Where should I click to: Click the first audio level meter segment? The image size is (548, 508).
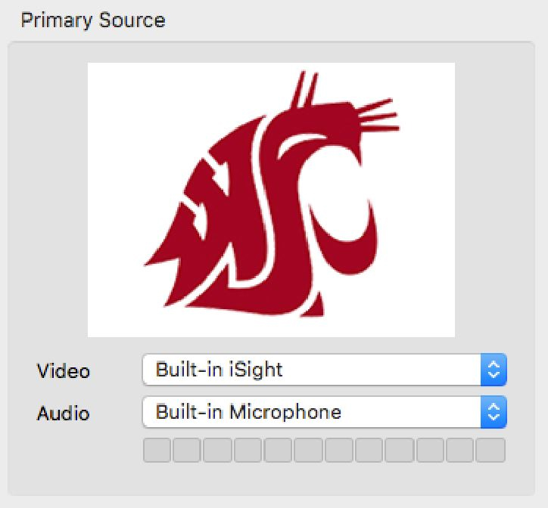point(157,451)
